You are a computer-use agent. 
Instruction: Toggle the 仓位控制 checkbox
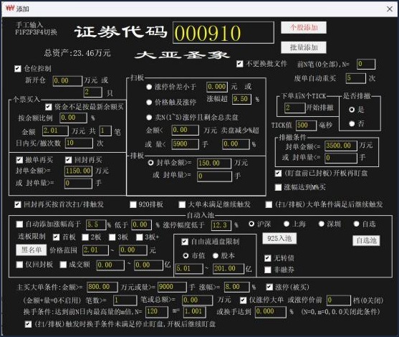pos(18,69)
